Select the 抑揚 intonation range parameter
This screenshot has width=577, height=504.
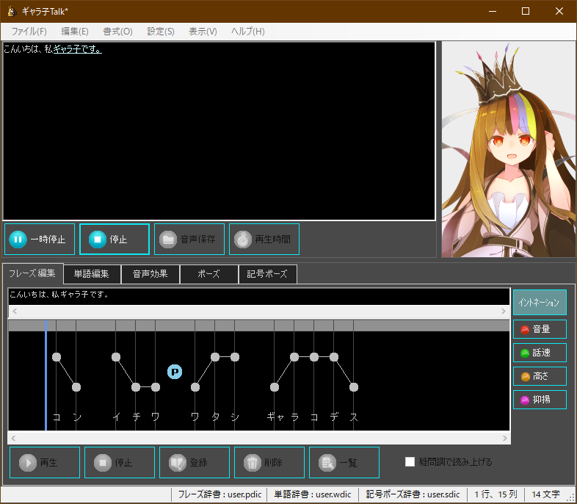tap(540, 400)
